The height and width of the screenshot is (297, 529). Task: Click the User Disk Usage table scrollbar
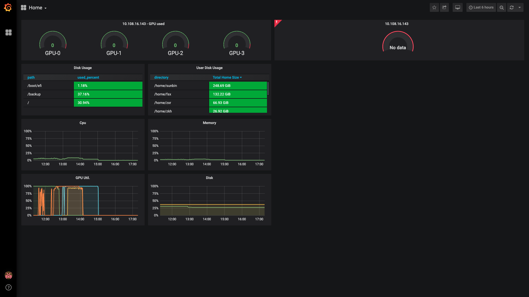point(268,89)
